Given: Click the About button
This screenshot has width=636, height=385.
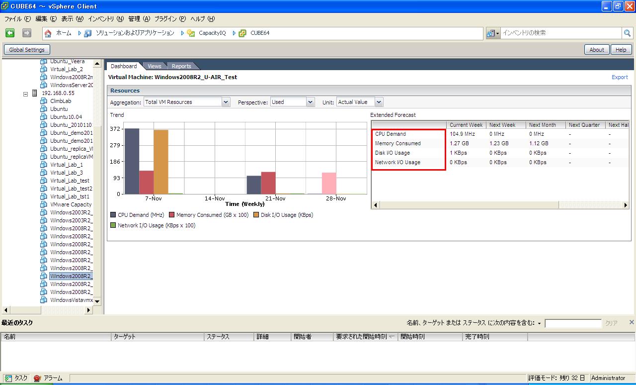Looking at the screenshot, I should point(597,50).
